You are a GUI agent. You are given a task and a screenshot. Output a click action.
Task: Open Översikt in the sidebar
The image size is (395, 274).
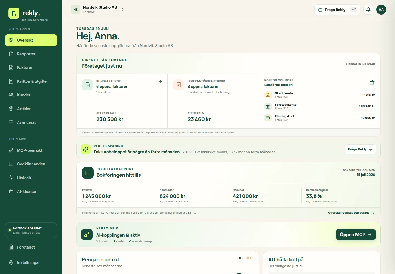point(31,40)
